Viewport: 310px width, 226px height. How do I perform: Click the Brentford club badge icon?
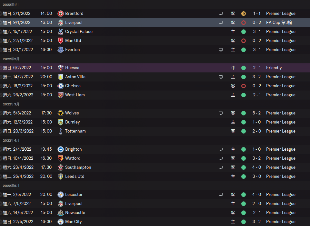61,14
